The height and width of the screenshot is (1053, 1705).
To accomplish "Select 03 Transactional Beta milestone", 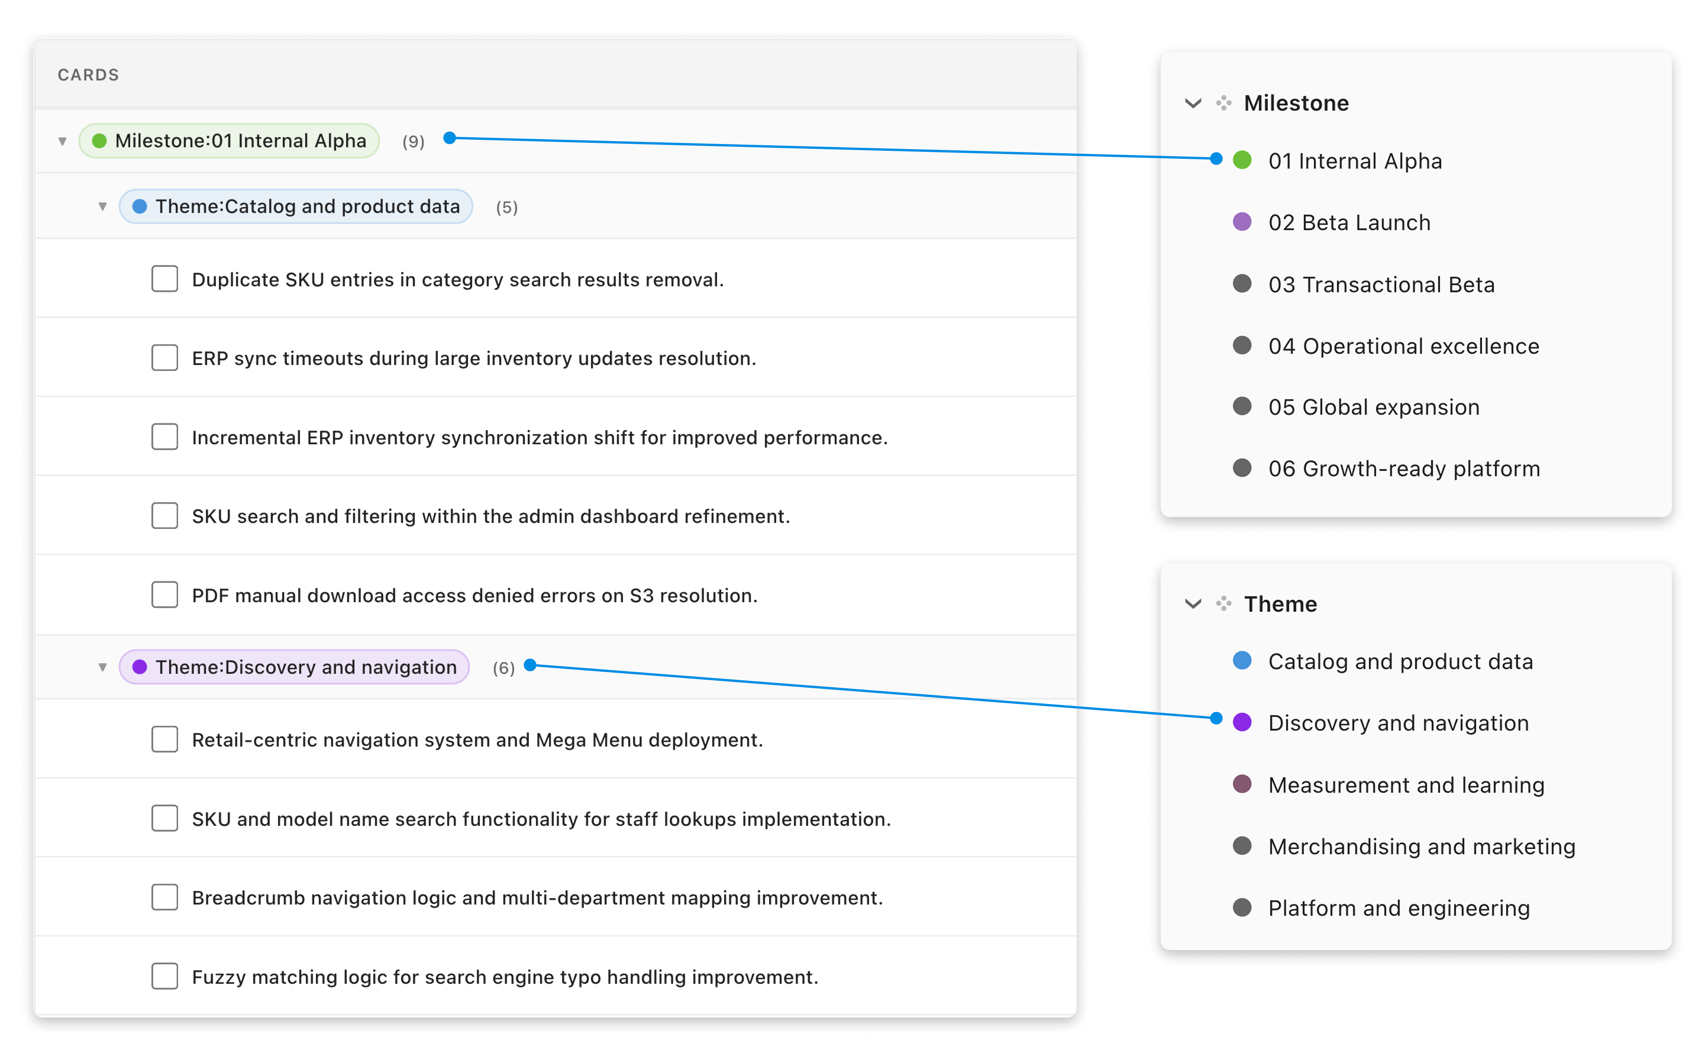I will (x=1381, y=284).
